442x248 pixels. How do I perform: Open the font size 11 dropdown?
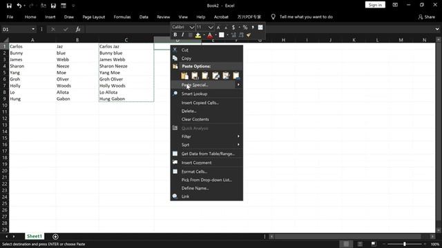click(x=211, y=28)
